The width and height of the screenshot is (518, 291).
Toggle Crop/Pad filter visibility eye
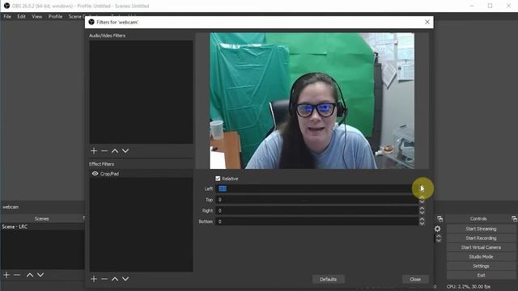coord(95,174)
